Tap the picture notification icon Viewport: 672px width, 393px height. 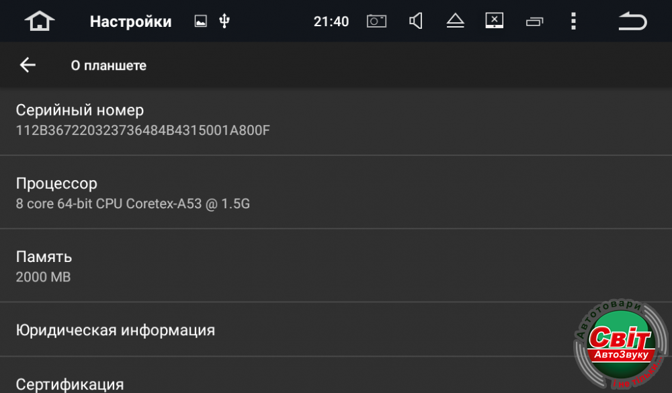point(200,21)
